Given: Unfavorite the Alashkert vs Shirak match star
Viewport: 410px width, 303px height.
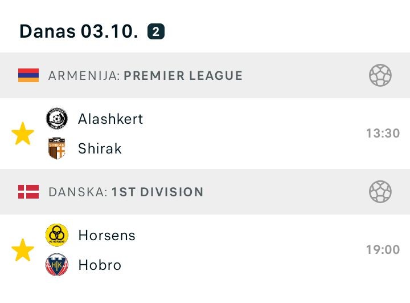Looking at the screenshot, I should (x=23, y=134).
